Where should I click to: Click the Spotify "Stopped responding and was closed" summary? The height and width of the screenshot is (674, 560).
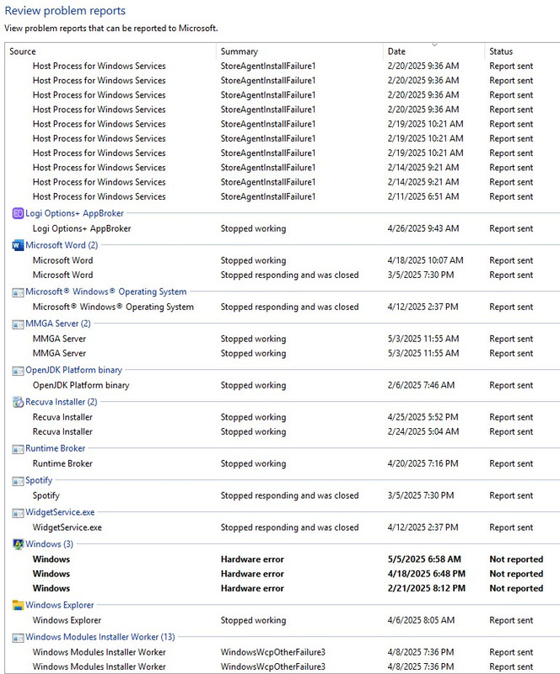point(289,495)
